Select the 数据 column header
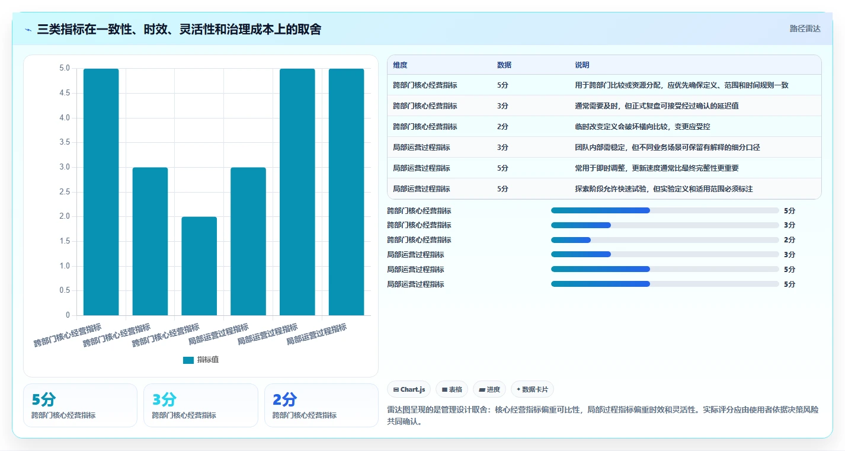This screenshot has width=845, height=451. (x=504, y=65)
